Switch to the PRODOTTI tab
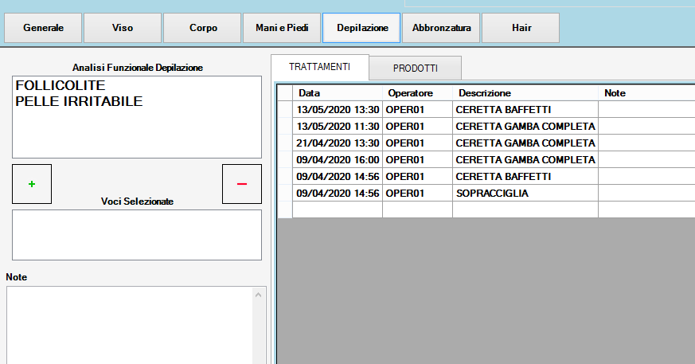The width and height of the screenshot is (695, 364). (x=415, y=68)
